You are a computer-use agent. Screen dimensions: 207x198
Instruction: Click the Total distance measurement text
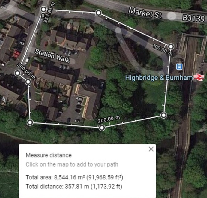74,187
